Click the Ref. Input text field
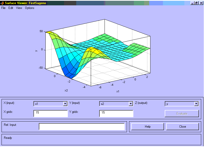 (x=82, y=127)
